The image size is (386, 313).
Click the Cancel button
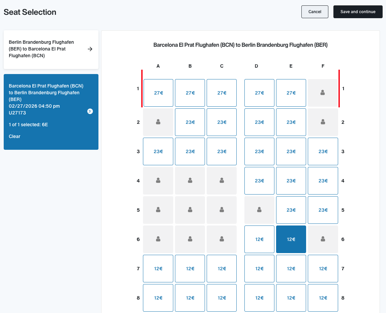click(315, 12)
